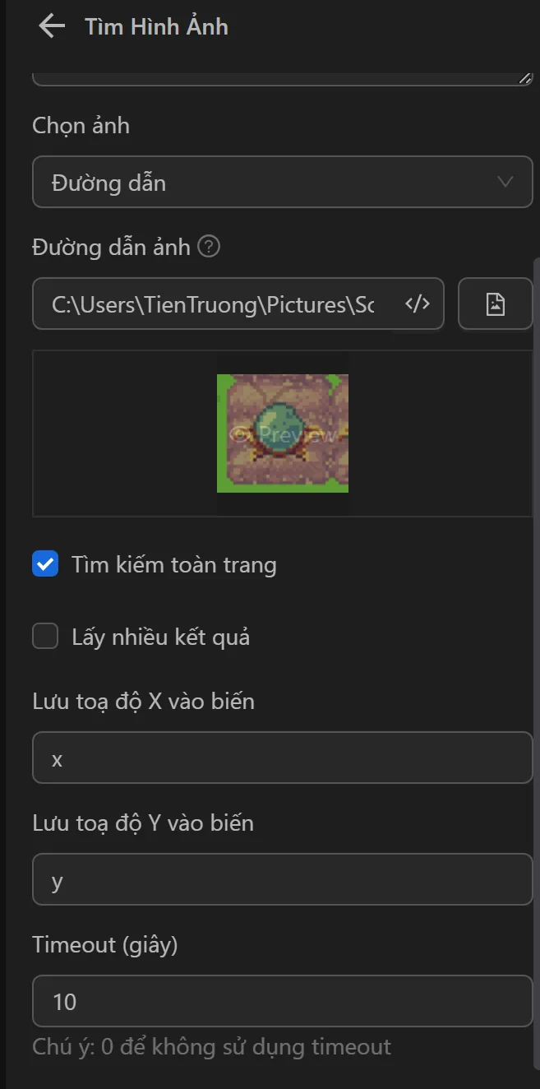Toggle the full-page search option off
The width and height of the screenshot is (540, 1089).
(45, 563)
